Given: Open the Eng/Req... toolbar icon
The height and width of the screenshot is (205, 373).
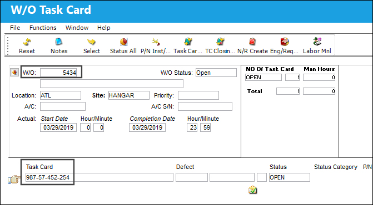Looking at the screenshot, I should 285,42.
